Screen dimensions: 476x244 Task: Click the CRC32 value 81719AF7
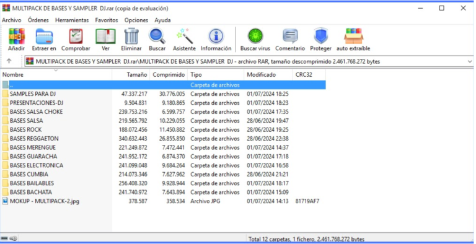(307, 201)
